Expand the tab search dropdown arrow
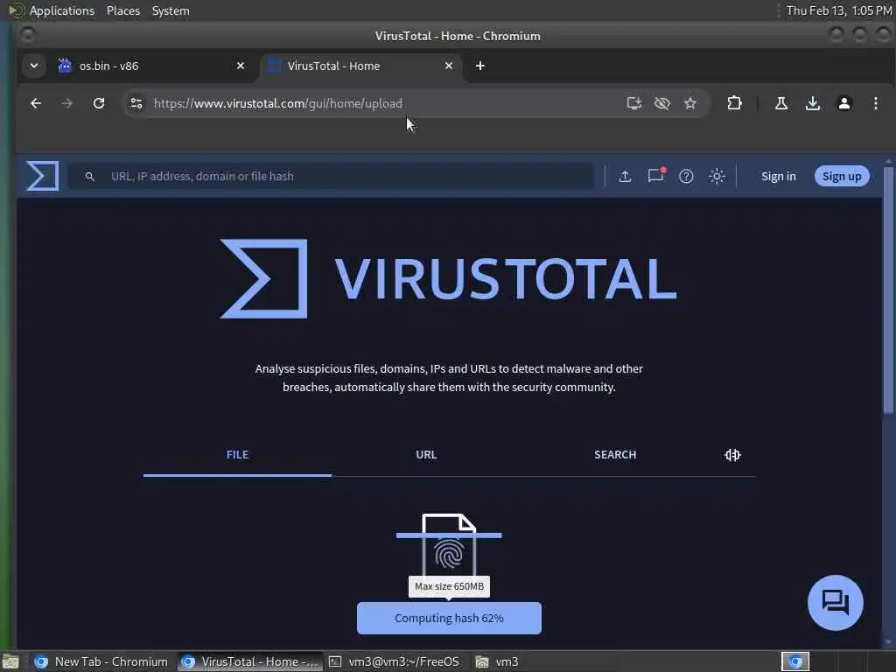This screenshot has width=896, height=672. coord(34,66)
